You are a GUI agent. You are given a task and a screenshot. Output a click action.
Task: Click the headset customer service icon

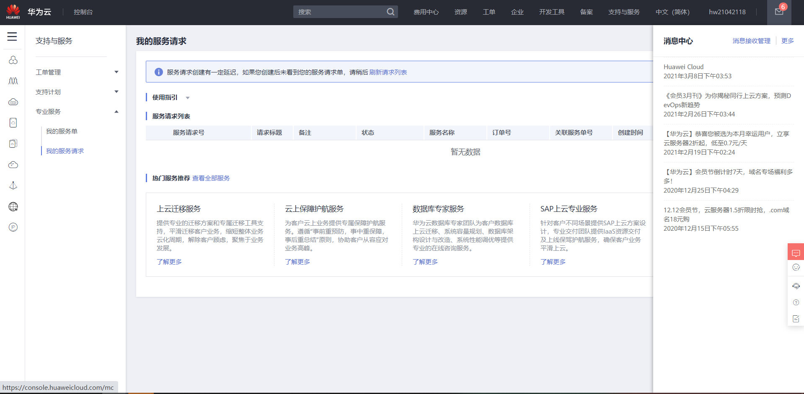point(796,286)
